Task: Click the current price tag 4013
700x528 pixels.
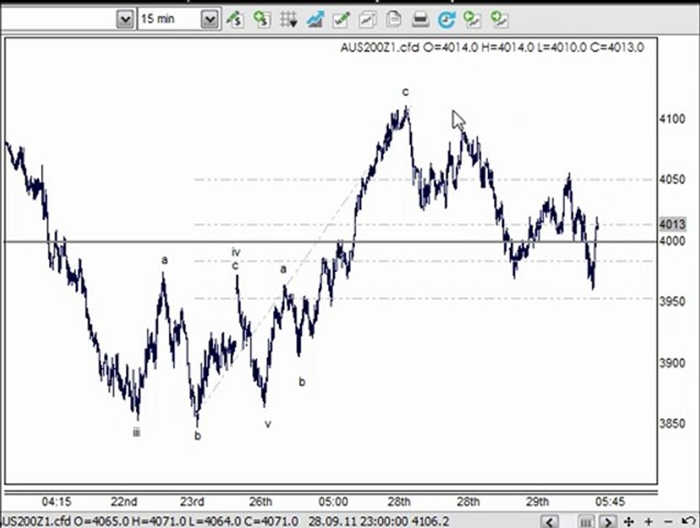Action: (x=672, y=224)
